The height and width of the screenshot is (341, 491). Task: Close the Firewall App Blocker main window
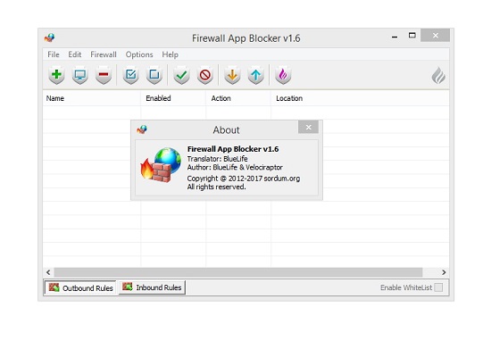[436, 36]
